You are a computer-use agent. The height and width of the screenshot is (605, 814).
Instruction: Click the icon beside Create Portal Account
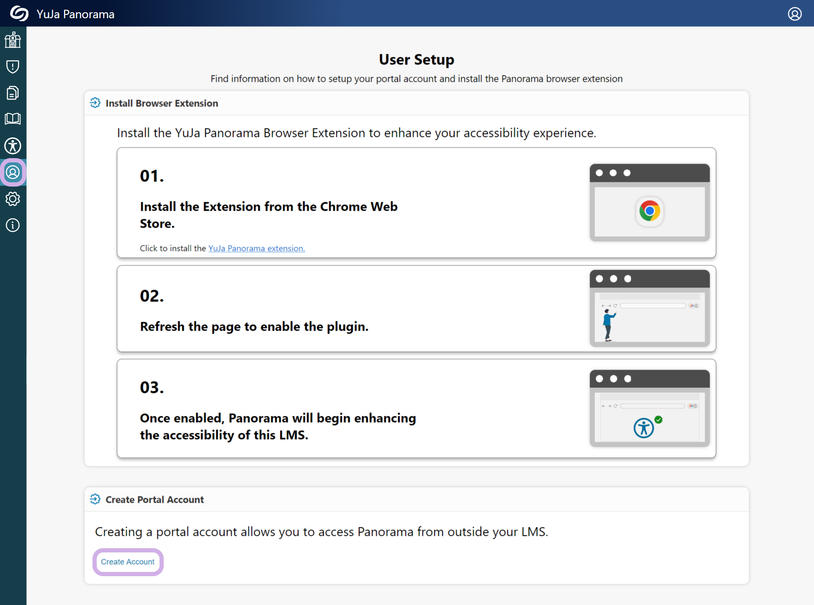pos(95,499)
